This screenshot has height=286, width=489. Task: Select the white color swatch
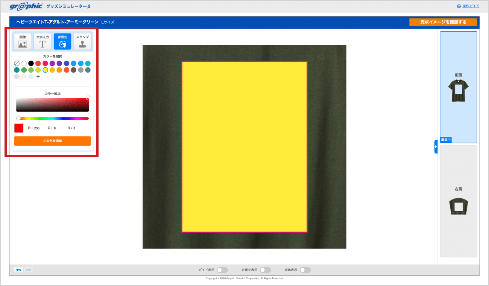coord(24,63)
